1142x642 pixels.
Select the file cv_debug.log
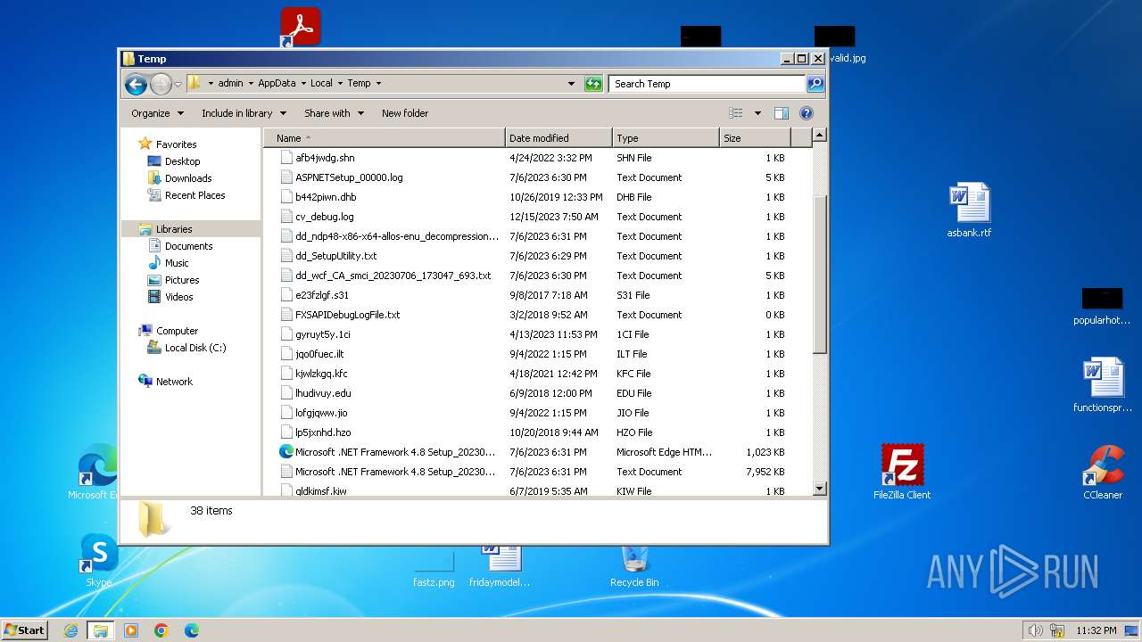tap(324, 217)
